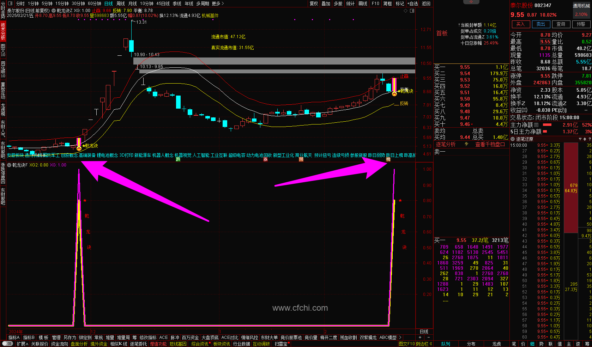The image size is (592, 347).
Task: Open the 龙虎榜 sidebar tab
Action: point(3,110)
